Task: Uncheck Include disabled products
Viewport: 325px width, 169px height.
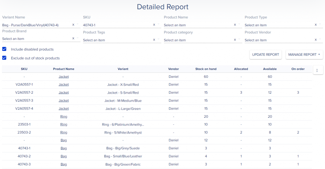Action: coord(4,49)
